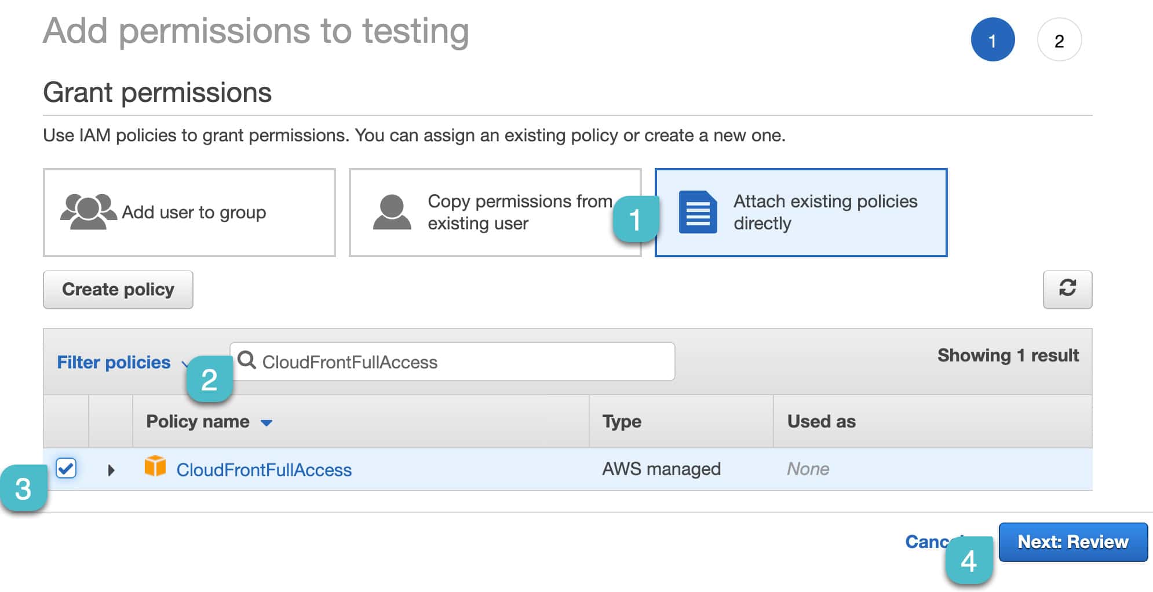Expand the CloudFrontFullAccess policy row details
This screenshot has width=1153, height=592.
pos(111,470)
